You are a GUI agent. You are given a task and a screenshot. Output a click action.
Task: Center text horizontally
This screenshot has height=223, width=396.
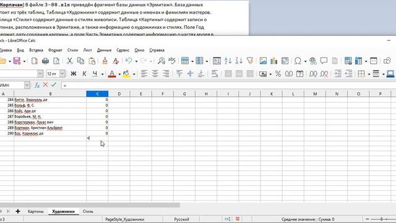(155, 74)
